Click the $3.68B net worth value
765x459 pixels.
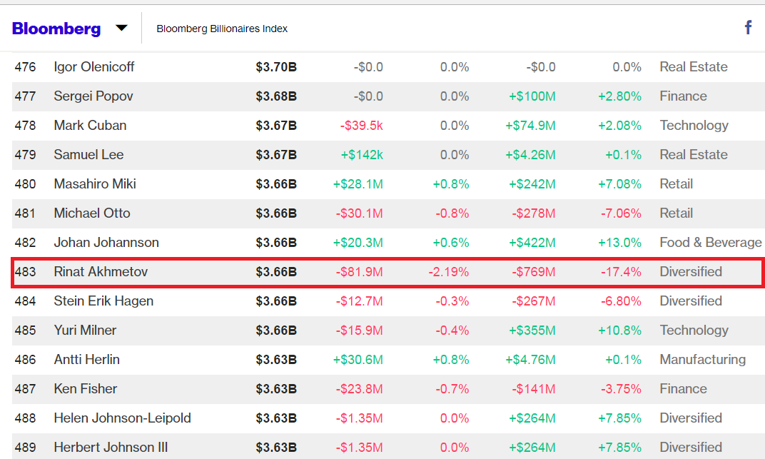[276, 96]
